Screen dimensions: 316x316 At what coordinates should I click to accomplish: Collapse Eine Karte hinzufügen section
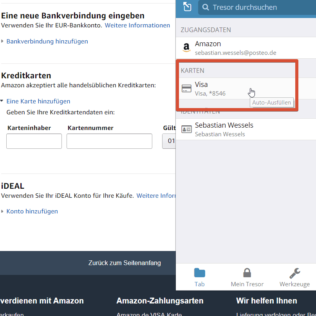click(x=2, y=101)
